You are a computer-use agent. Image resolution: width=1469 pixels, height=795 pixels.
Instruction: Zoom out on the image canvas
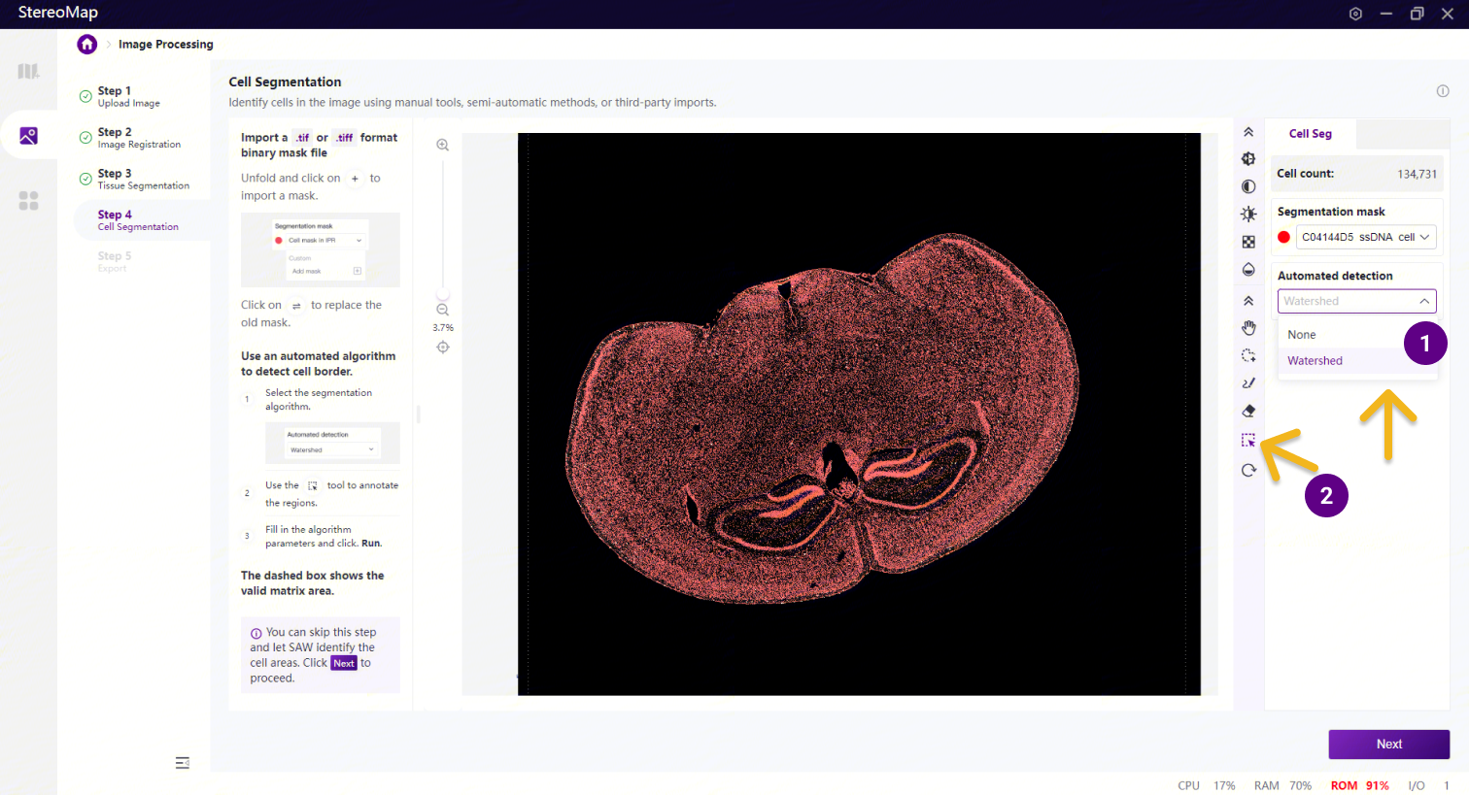click(x=442, y=310)
